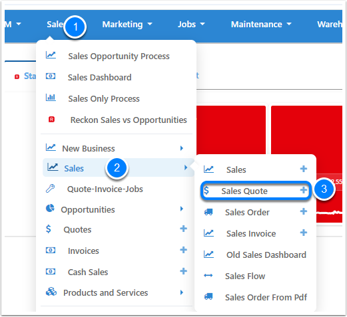Click the red Reckon icon beside Sales vs Opportunities

(x=51, y=120)
